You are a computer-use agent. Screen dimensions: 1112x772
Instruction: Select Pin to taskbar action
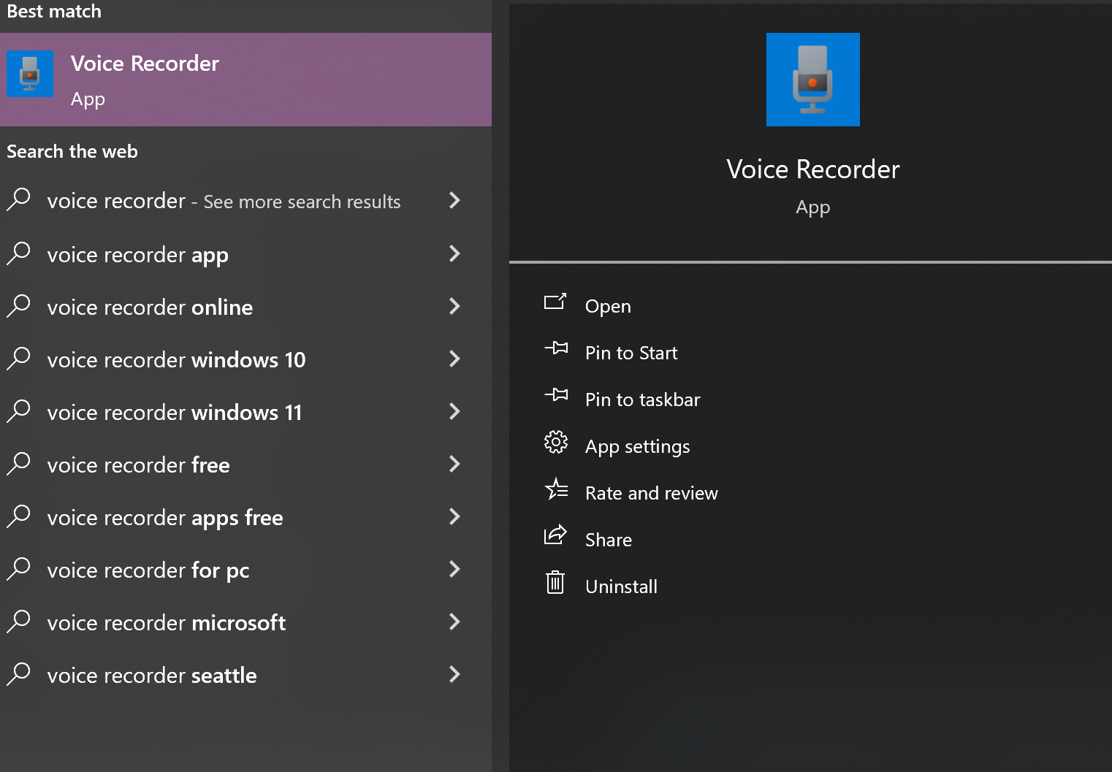(x=643, y=400)
